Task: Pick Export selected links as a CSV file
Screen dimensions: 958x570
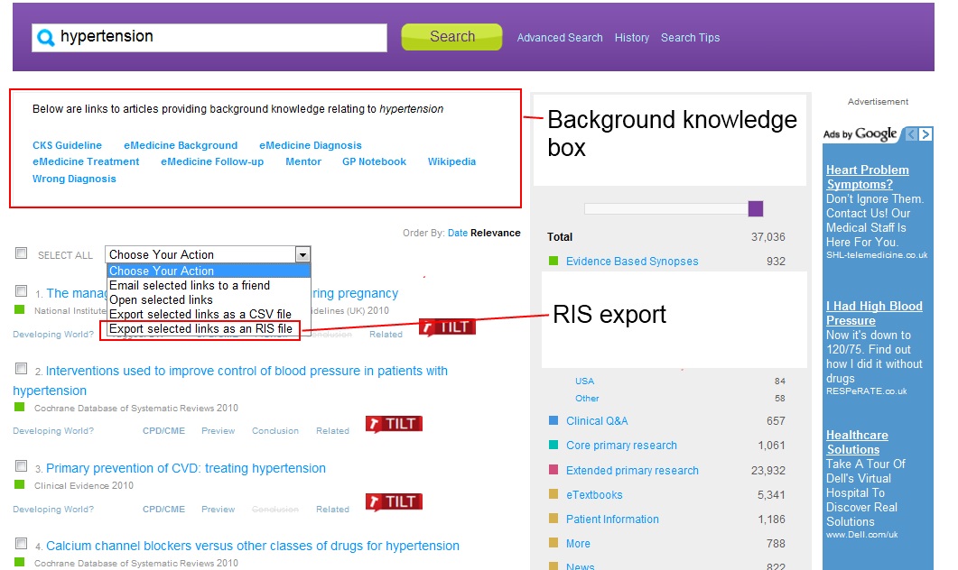Action: (x=200, y=315)
